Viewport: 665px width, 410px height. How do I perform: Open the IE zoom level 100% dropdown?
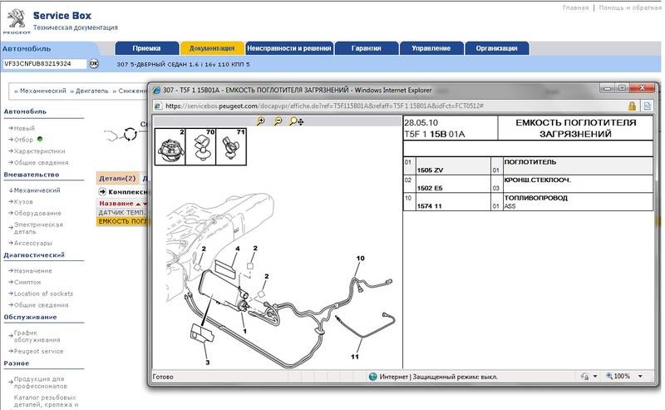pos(640,377)
